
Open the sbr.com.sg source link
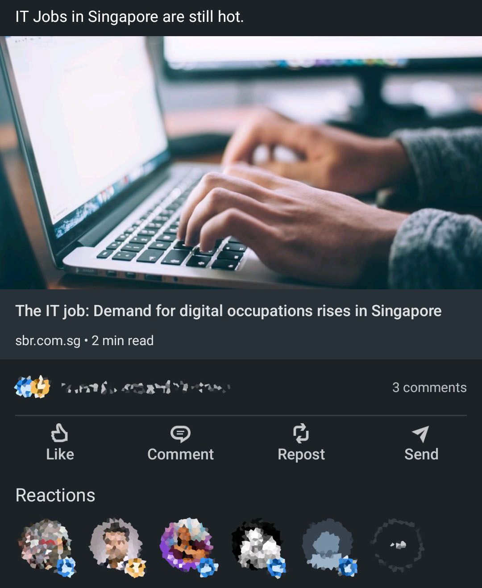[48, 341]
